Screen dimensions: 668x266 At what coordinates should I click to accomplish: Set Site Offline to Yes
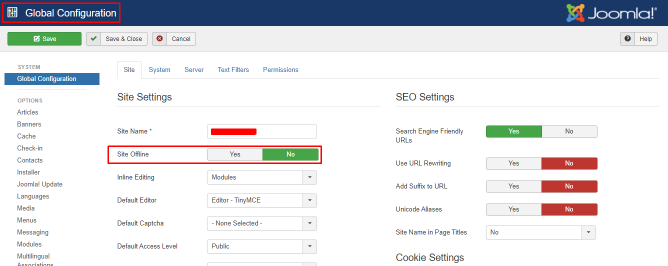pos(235,154)
